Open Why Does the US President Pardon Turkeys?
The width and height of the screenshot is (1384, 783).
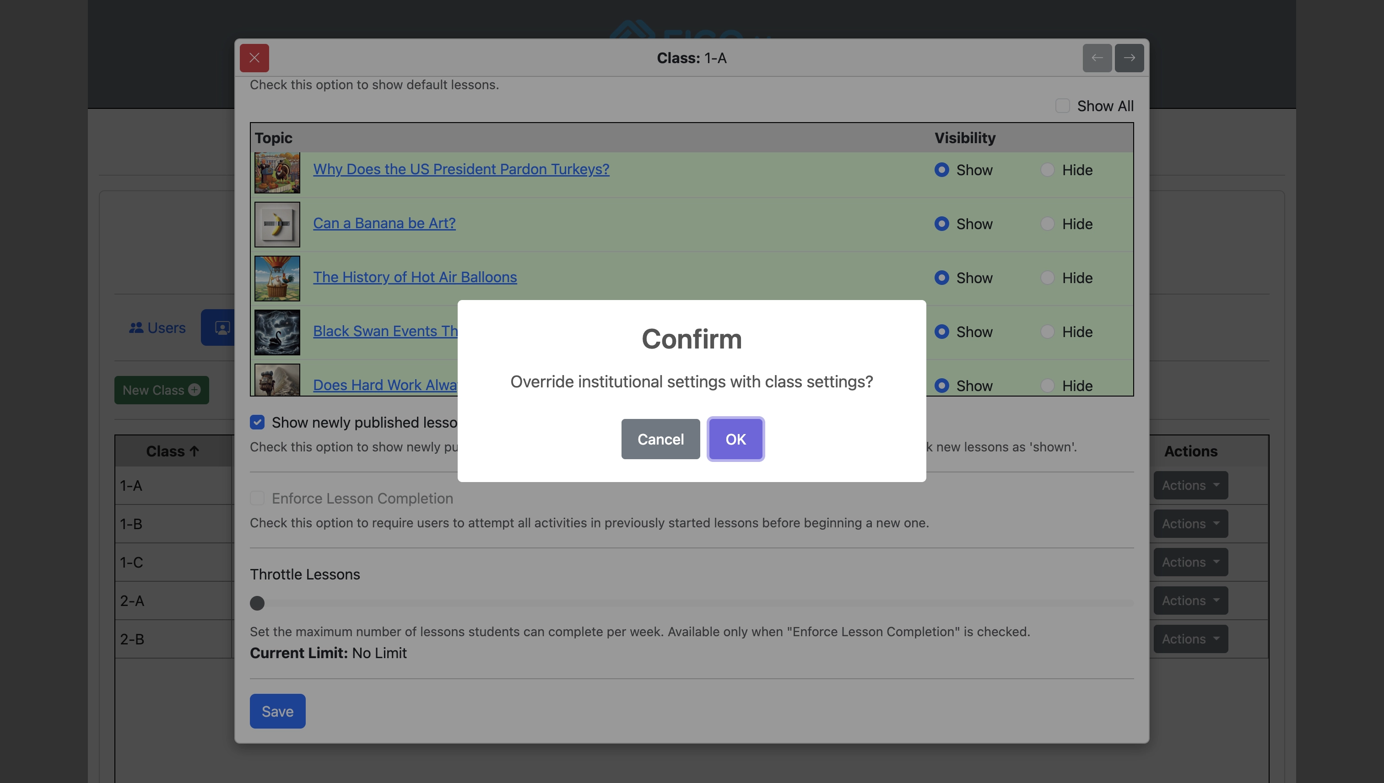(x=461, y=169)
